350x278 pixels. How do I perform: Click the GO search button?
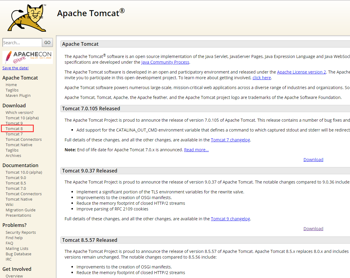(x=47, y=42)
